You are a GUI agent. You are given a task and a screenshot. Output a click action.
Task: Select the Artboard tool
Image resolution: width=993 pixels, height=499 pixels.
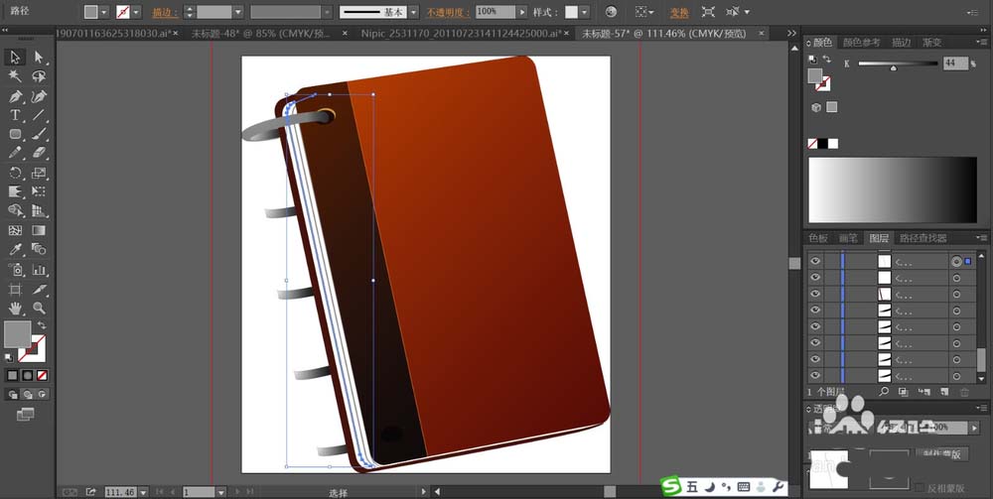[15, 289]
